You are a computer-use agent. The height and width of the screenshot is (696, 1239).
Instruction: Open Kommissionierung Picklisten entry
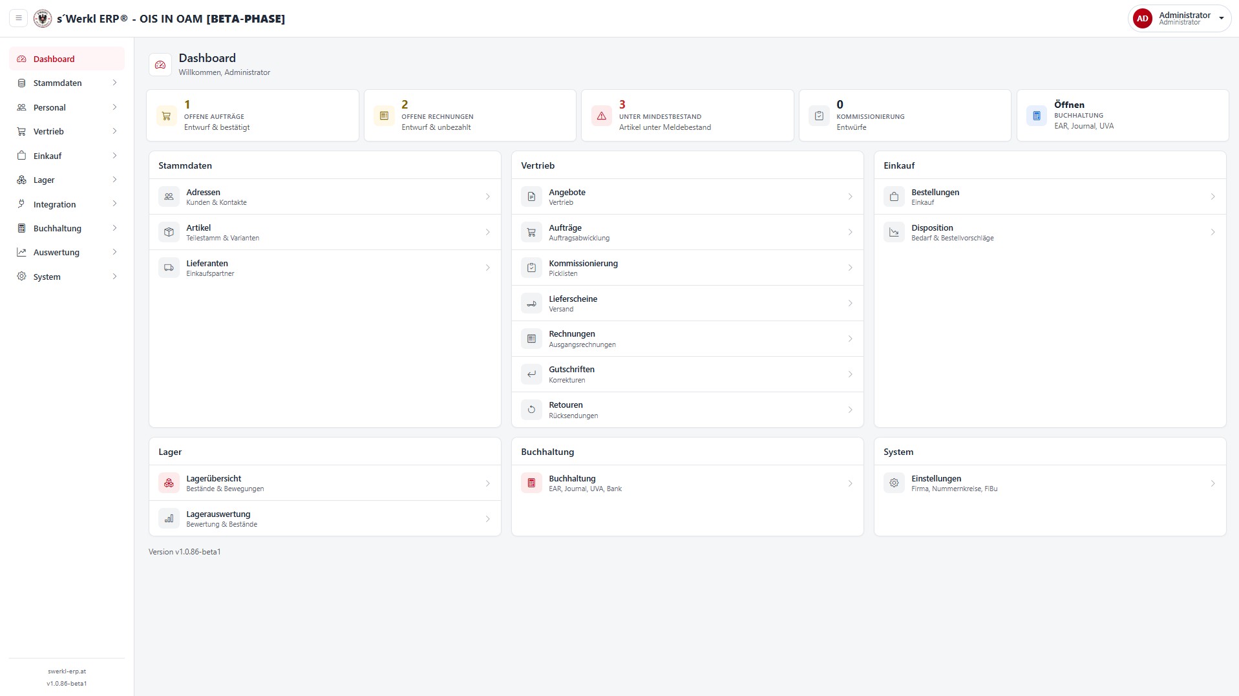pyautogui.click(x=687, y=268)
